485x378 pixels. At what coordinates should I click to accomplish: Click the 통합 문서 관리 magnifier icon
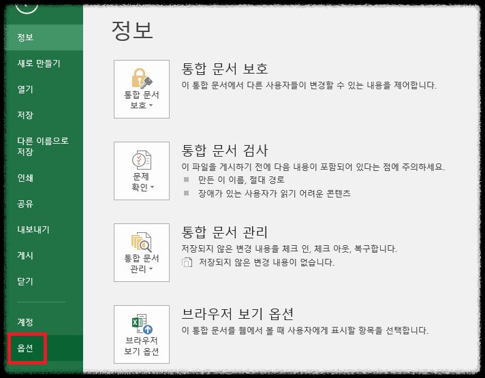pos(142,242)
